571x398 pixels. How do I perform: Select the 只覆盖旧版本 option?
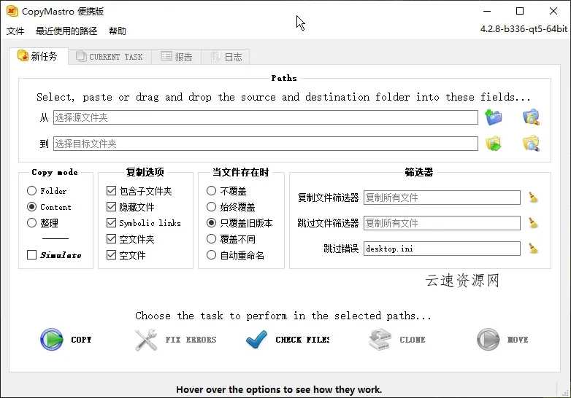point(211,223)
